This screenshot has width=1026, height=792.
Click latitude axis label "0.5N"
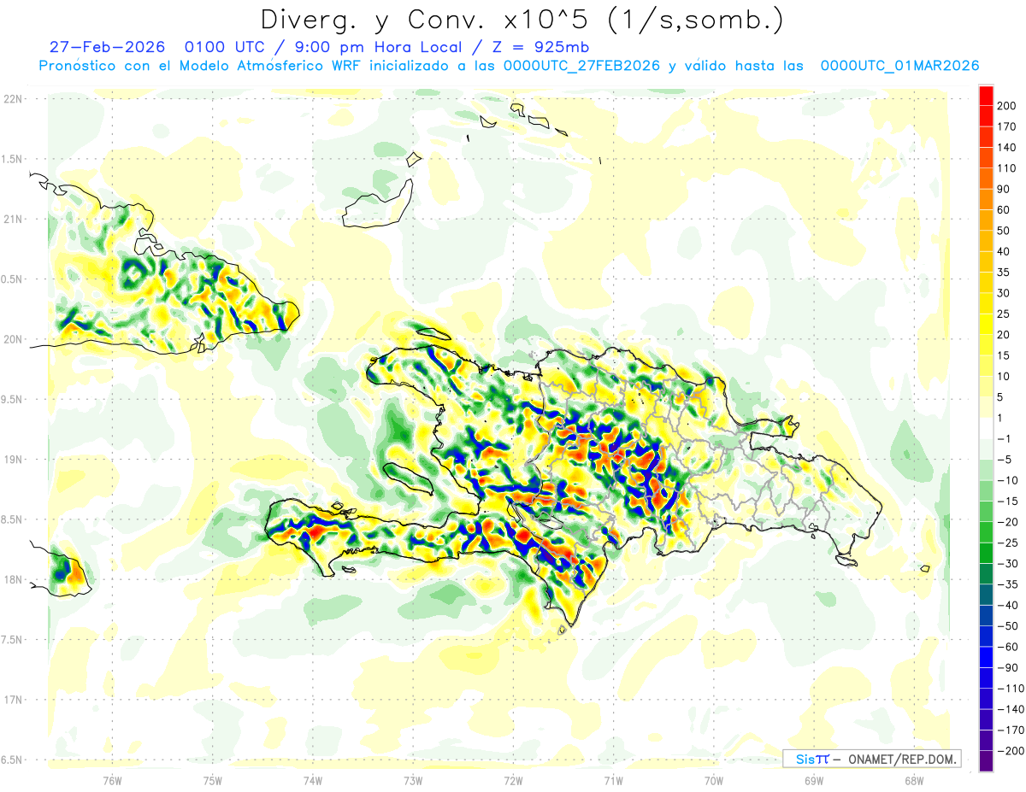(12, 279)
